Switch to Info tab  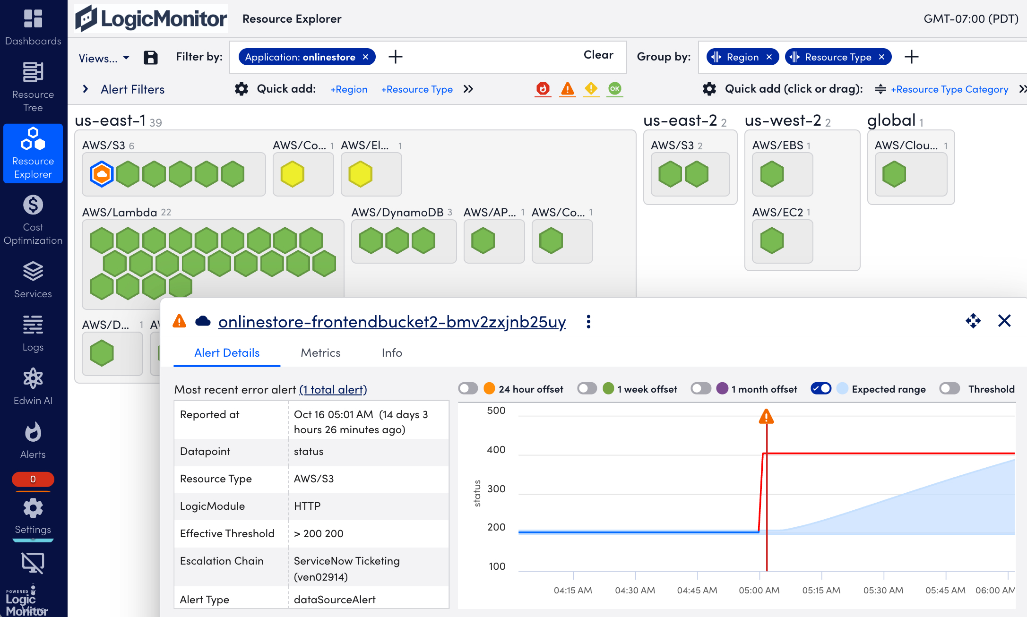pyautogui.click(x=392, y=353)
